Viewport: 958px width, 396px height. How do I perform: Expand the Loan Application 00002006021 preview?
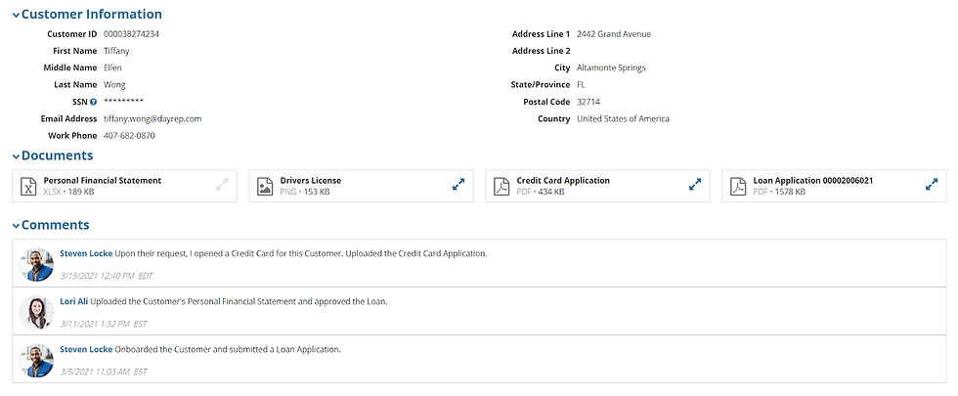coord(931,184)
